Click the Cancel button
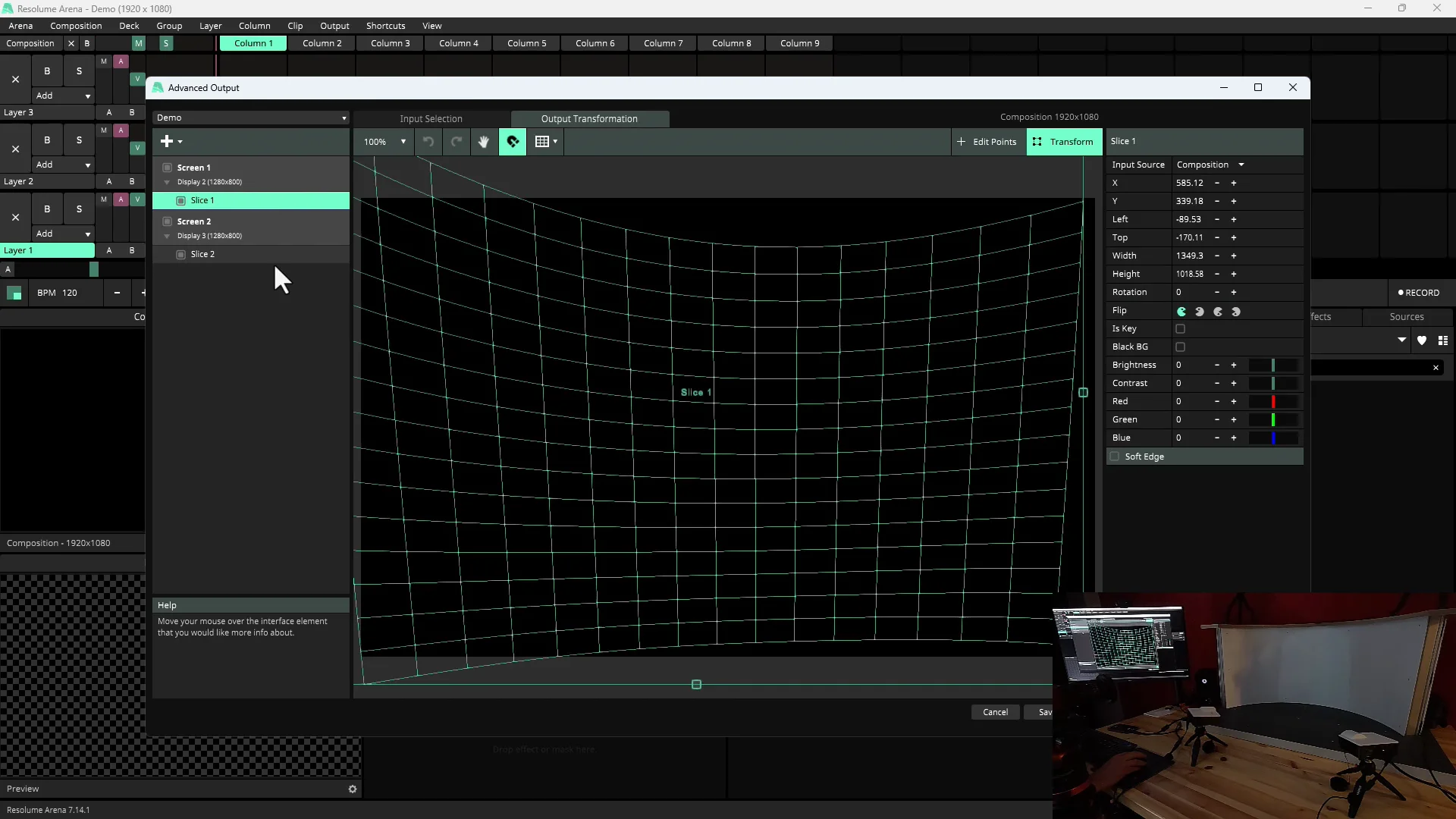The width and height of the screenshot is (1456, 819). 995,711
